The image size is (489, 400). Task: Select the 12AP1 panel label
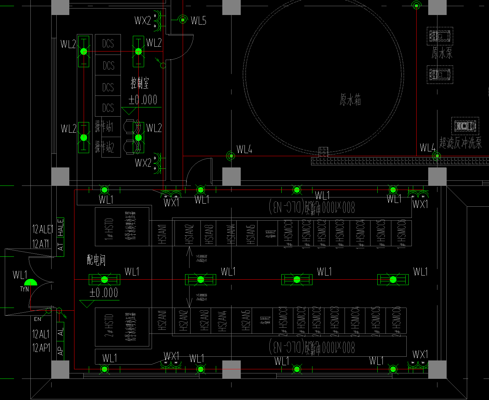coord(41,348)
